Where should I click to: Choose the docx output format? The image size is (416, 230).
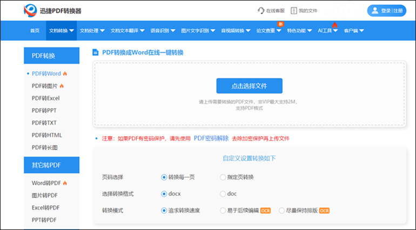[164, 194]
